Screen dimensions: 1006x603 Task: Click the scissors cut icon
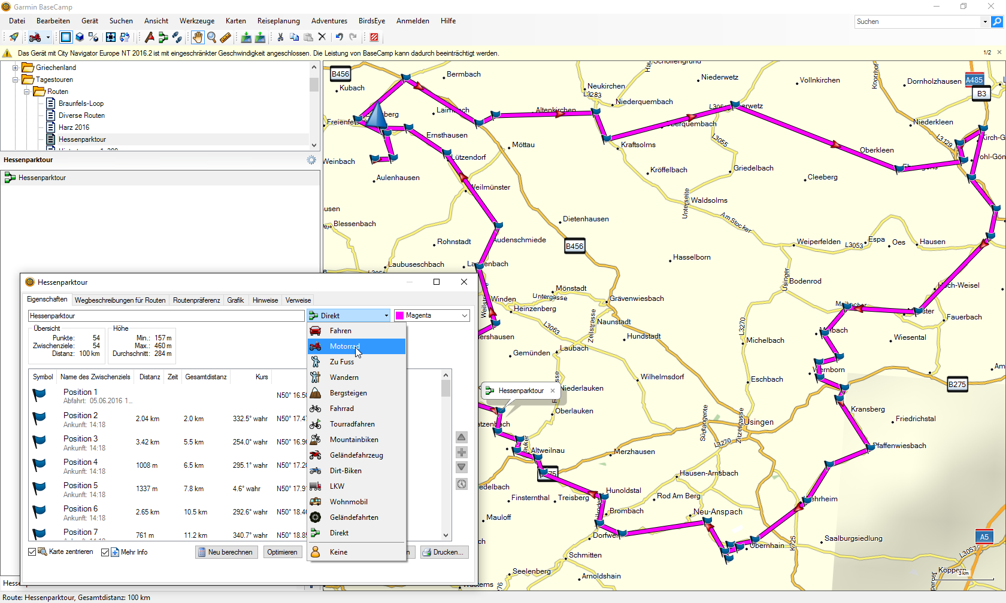coord(280,37)
